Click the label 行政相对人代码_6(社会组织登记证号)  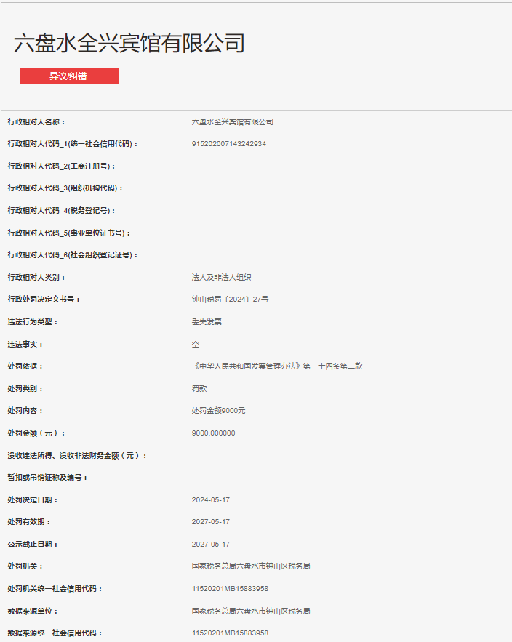(73, 254)
